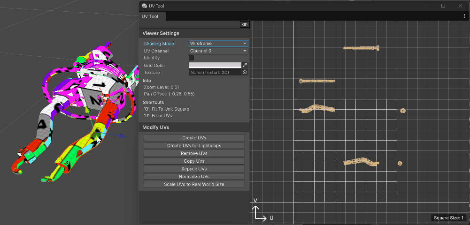
Task: Collapse the Viewer Settings section header
Action: [x=161, y=33]
